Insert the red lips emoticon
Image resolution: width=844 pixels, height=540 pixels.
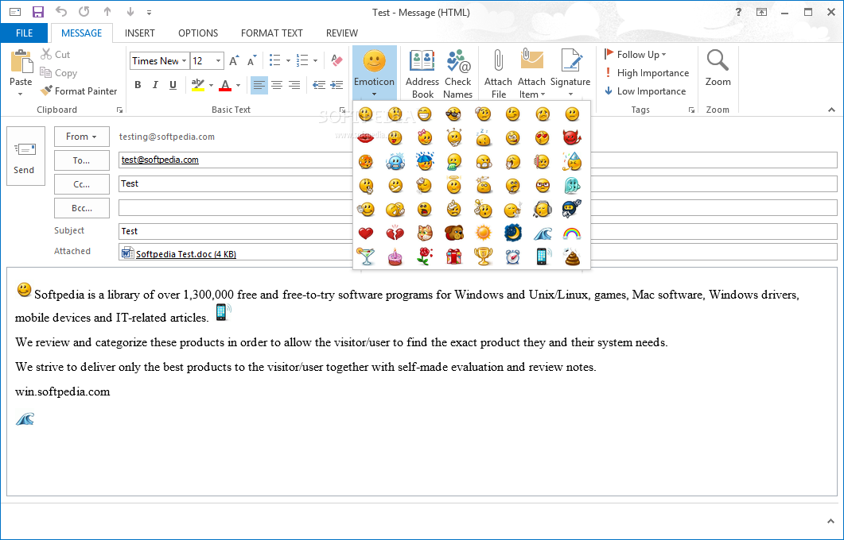coord(365,138)
